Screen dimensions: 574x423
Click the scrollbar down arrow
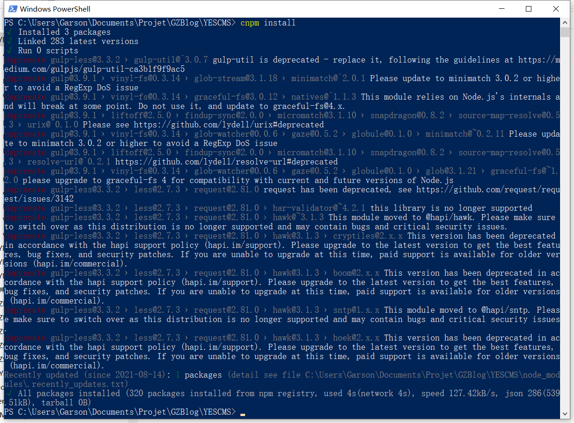coord(565,414)
